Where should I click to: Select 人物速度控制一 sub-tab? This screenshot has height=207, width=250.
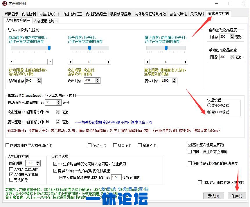click(18, 20)
